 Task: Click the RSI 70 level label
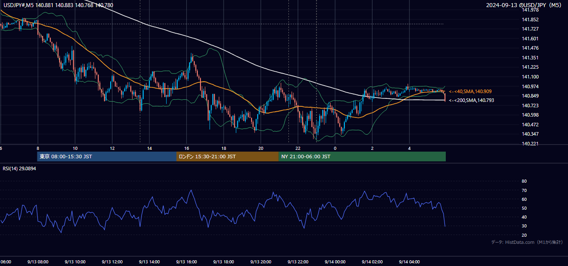[524, 190]
